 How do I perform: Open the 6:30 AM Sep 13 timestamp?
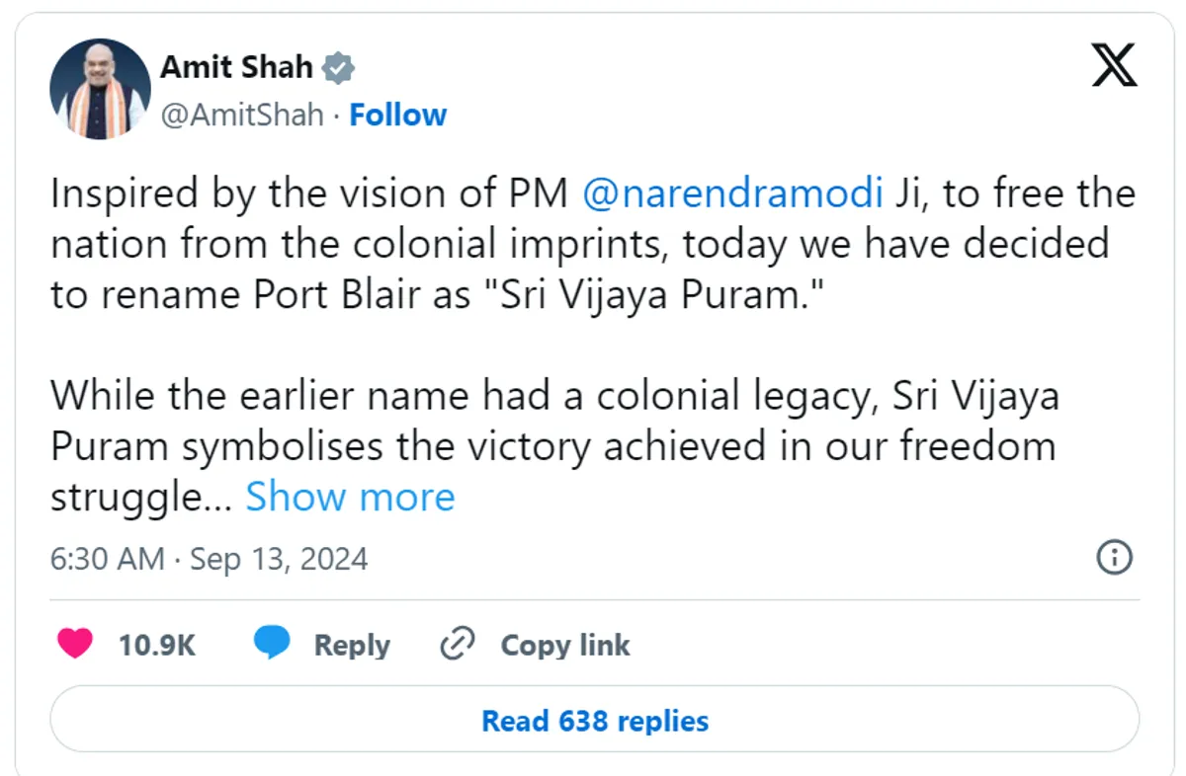[x=209, y=559]
